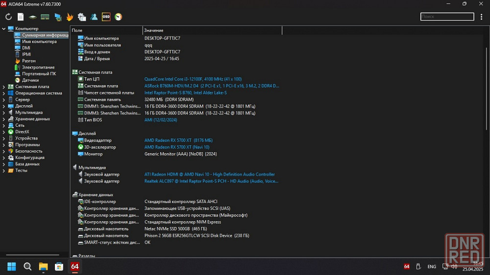Image resolution: width=490 pixels, height=275 pixels.
Task: Expand the DirectX tree node
Action: click(x=4, y=132)
